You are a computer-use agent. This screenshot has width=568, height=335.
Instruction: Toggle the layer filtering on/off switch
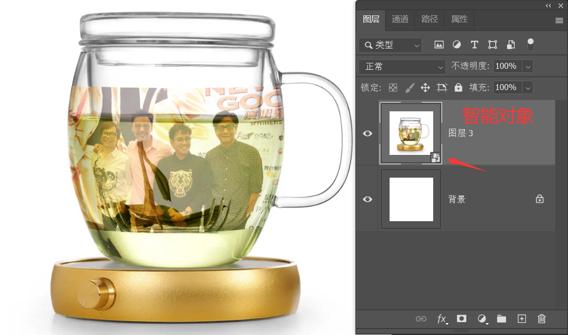coord(530,45)
